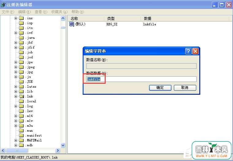Expand the .inx tree node
Screen dimensions: 233x161
(16, 18)
